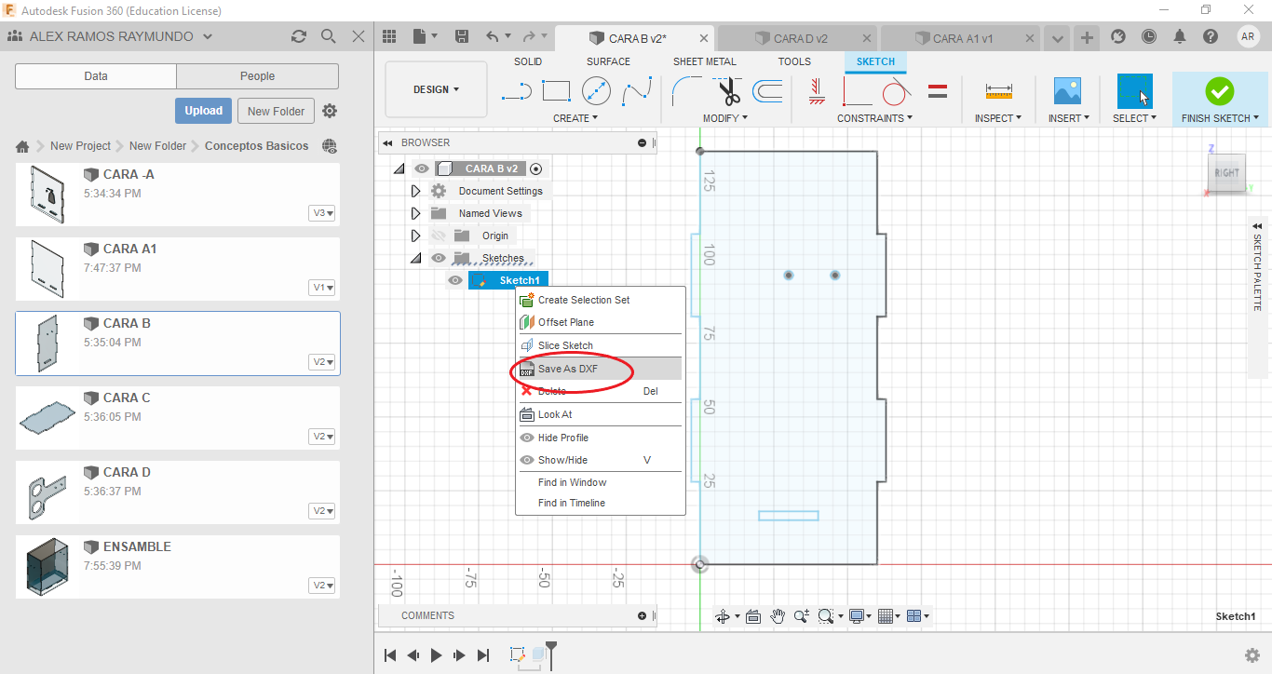Switch to the People panel tab
The image size is (1272, 674).
point(257,76)
